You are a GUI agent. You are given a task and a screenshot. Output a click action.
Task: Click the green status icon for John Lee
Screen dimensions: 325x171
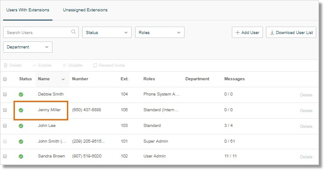(x=21, y=126)
